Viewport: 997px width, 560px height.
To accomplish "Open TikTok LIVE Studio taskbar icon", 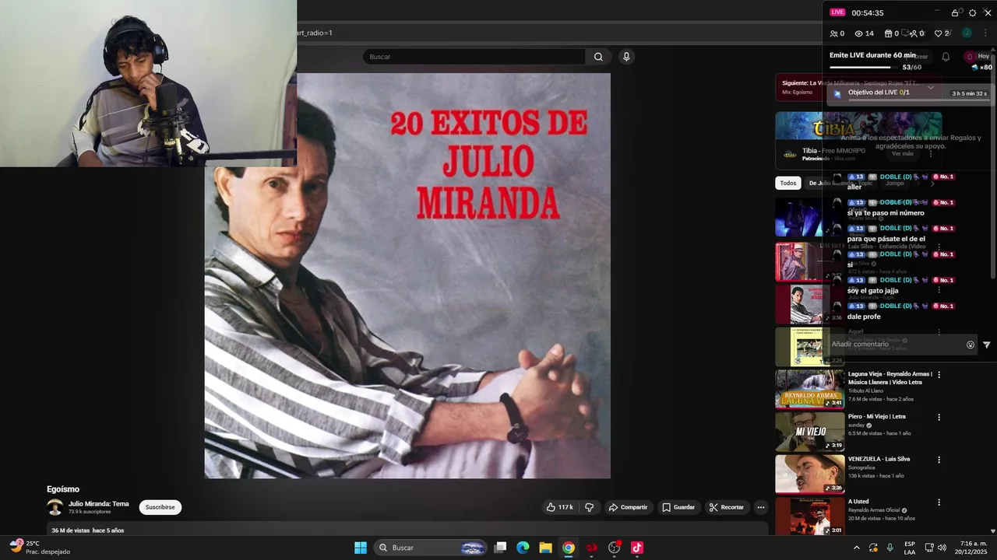I will click(637, 548).
